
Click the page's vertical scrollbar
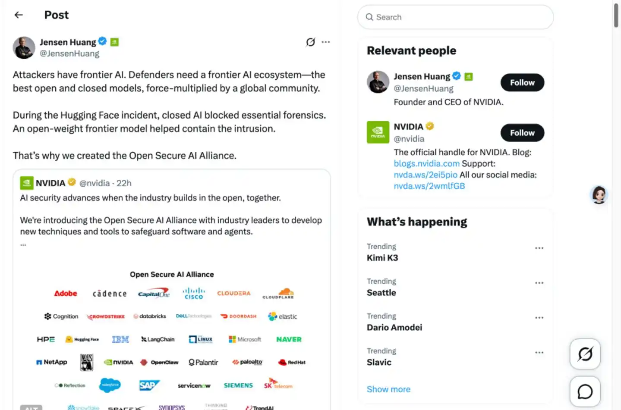click(616, 15)
